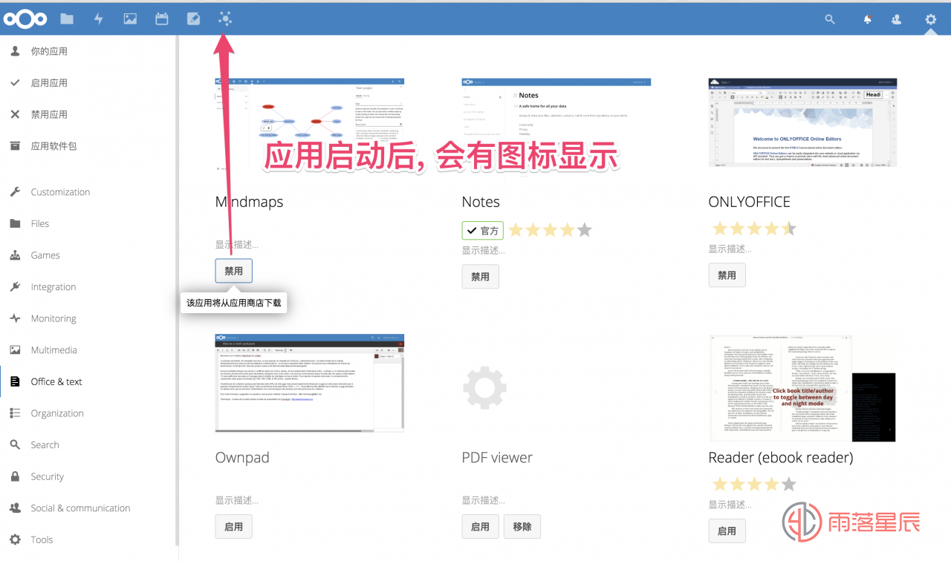The width and height of the screenshot is (951, 561).
Task: Click the person icon beside 你的应用
Action: tap(15, 51)
